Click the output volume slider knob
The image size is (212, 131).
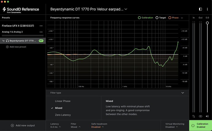(207, 23)
